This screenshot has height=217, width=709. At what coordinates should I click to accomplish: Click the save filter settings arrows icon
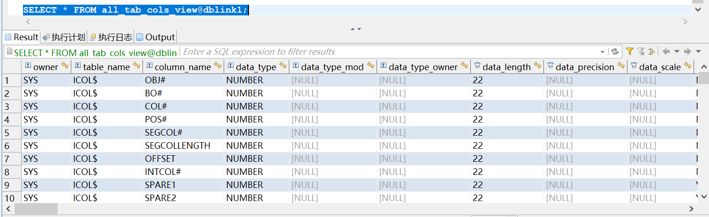[x=651, y=51]
